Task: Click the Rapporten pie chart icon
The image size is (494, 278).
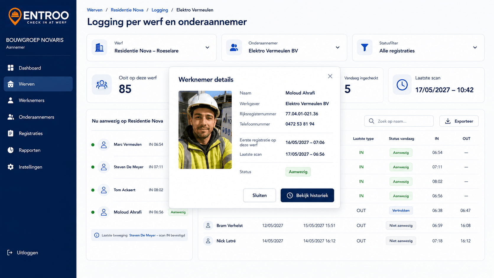Action: point(11,150)
